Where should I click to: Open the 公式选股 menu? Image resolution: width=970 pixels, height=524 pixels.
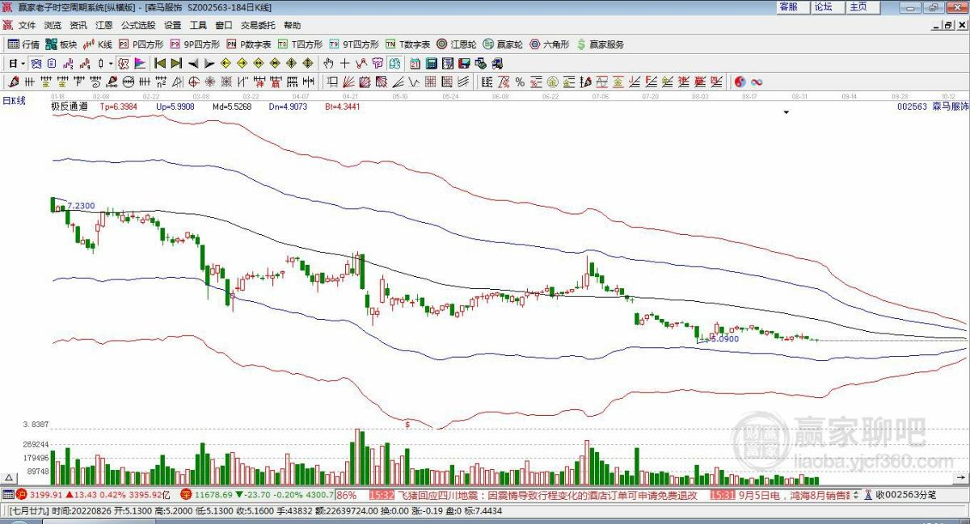tap(138, 26)
